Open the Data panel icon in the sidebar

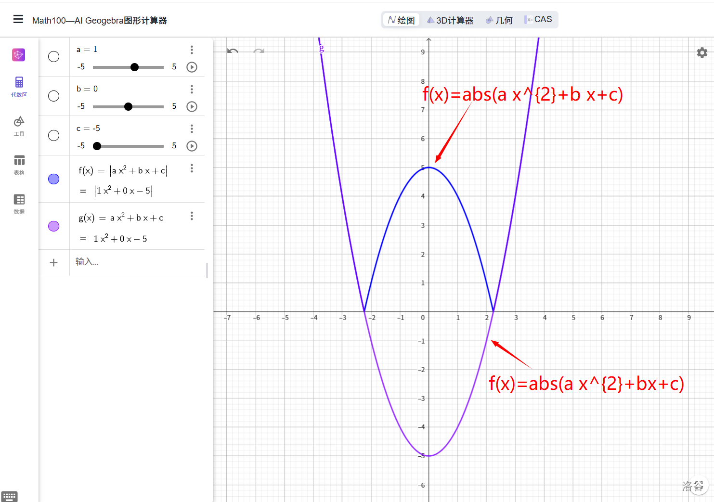pos(19,204)
